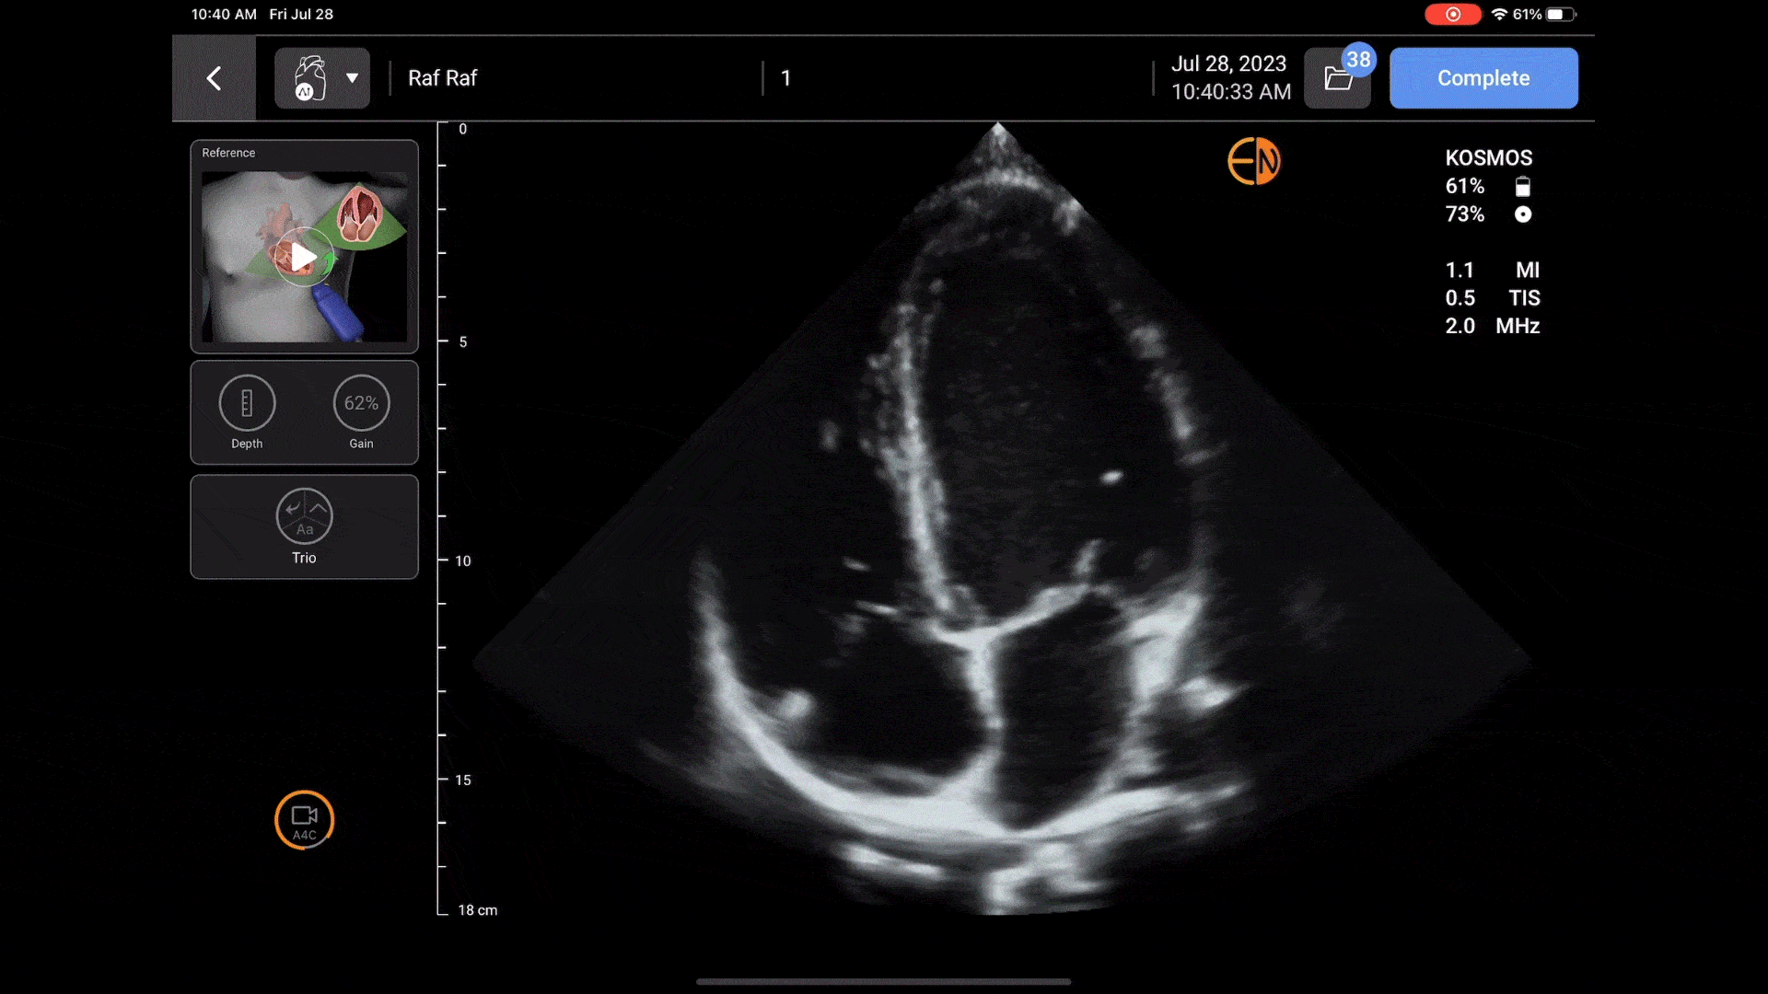
Task: Select the patient name Raf Raf
Action: tap(442, 78)
